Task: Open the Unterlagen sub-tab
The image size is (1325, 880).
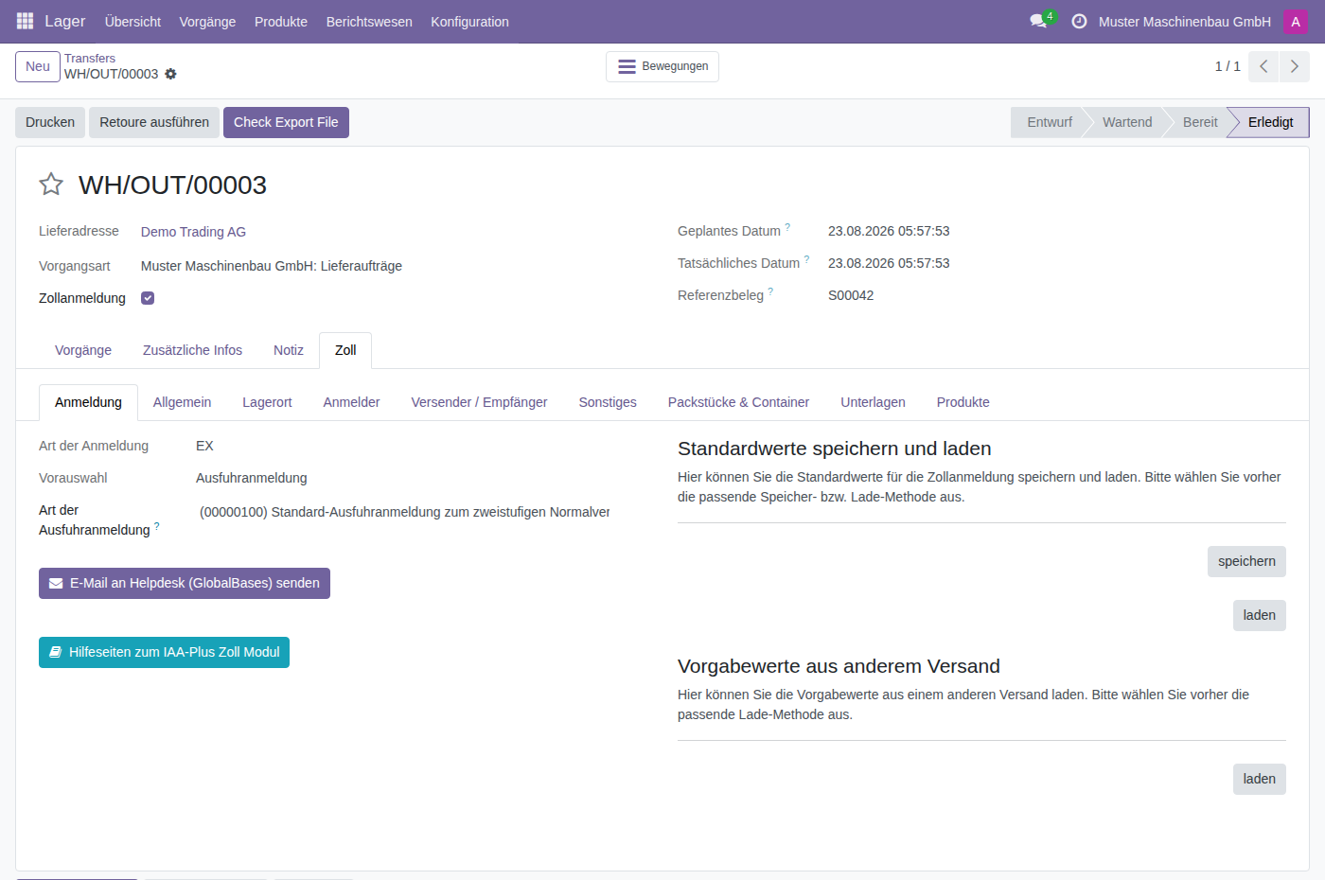Action: pyautogui.click(x=873, y=402)
